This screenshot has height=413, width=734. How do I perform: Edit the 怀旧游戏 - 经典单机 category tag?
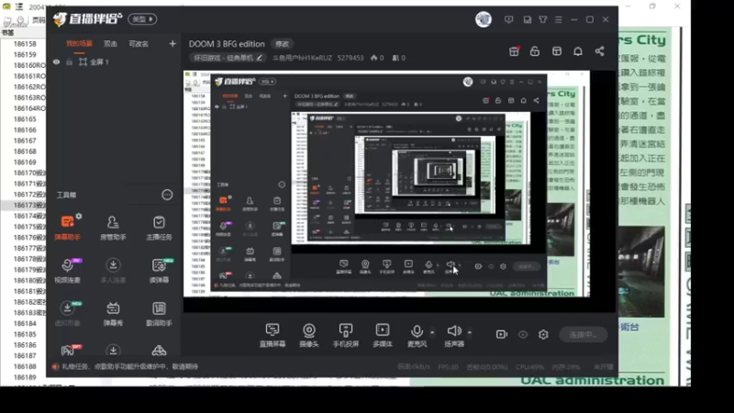pyautogui.click(x=228, y=58)
